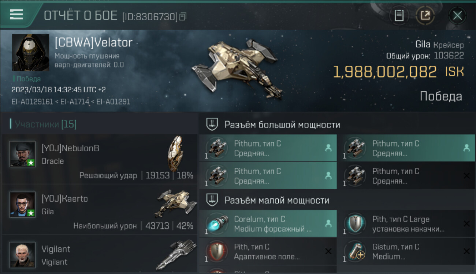Choose Pith type C adaptive field module
This screenshot has width=476, height=274.
[x=268, y=251]
